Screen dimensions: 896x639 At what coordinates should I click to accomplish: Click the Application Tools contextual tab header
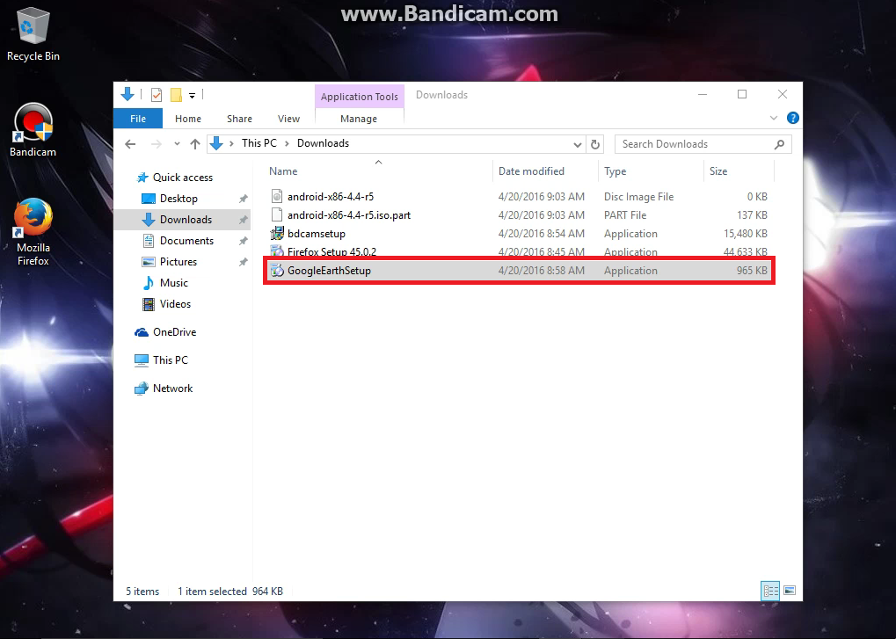360,97
